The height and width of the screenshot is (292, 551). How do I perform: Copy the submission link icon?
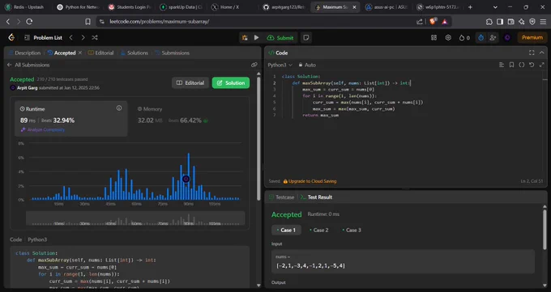point(254,65)
